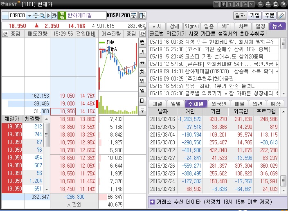Click the trade list scroll-down arrow
Image resolution: width=288 pixels, height=211 pixels.
[47, 189]
